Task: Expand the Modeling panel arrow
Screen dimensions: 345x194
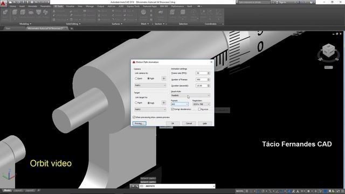Action: (31, 24)
